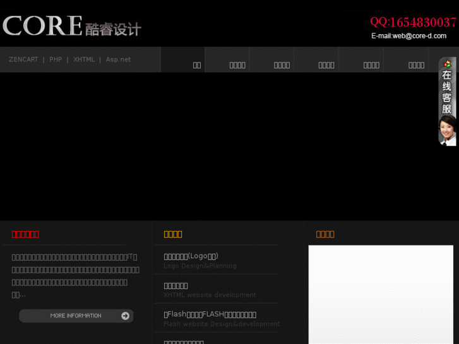Click the E-mail:web@core-d.com address

pyautogui.click(x=408, y=36)
